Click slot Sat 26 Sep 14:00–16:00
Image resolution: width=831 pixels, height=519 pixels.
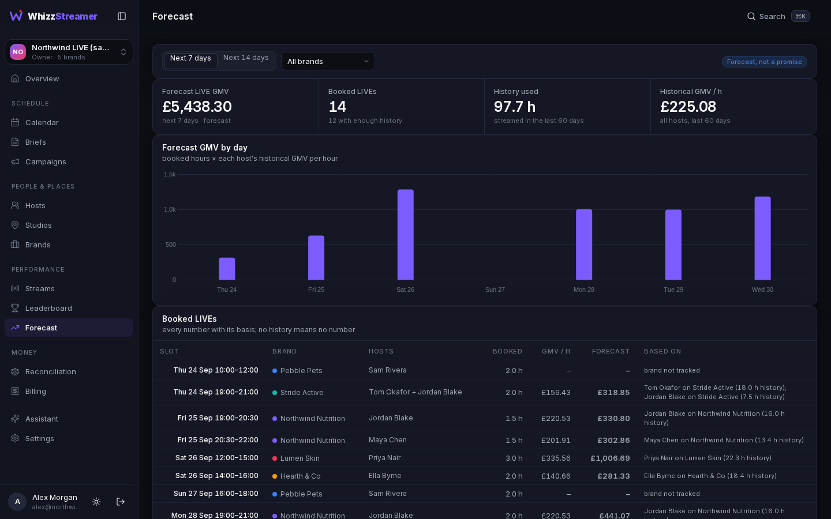click(217, 476)
